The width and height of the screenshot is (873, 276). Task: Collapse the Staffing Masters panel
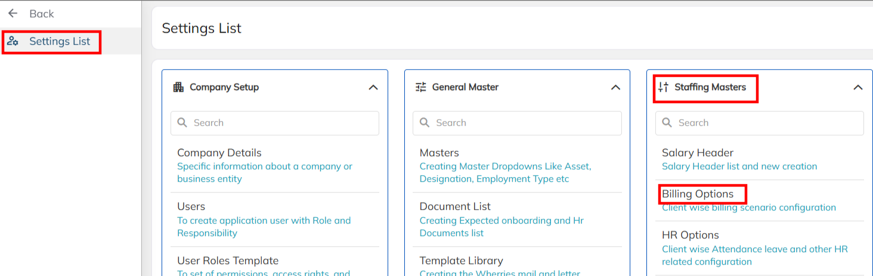pyautogui.click(x=857, y=88)
